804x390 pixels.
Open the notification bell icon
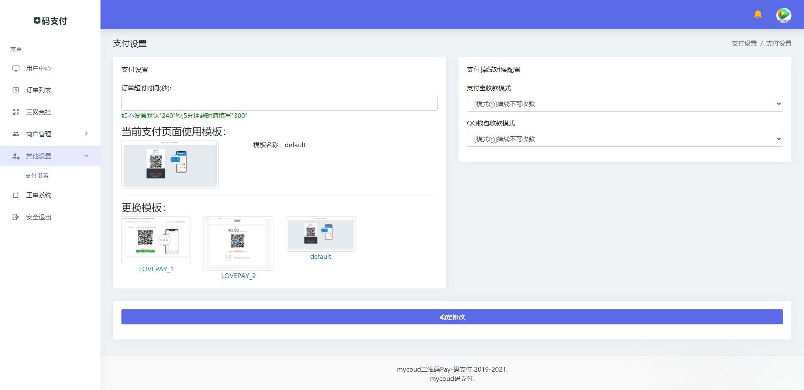tap(758, 14)
